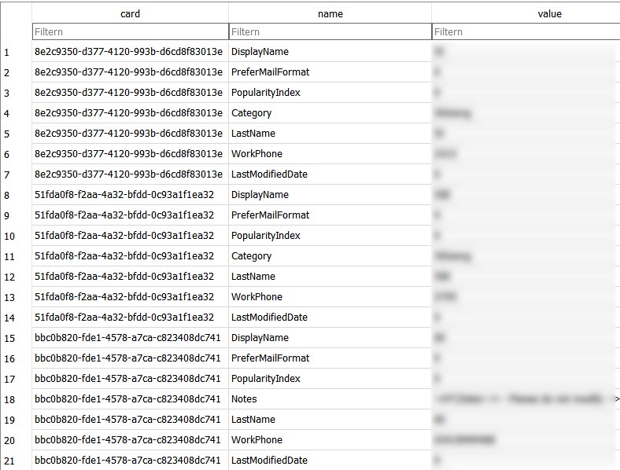Select card ID bbc0b820 in row 21
This screenshot has width=620, height=470.
[130, 460]
